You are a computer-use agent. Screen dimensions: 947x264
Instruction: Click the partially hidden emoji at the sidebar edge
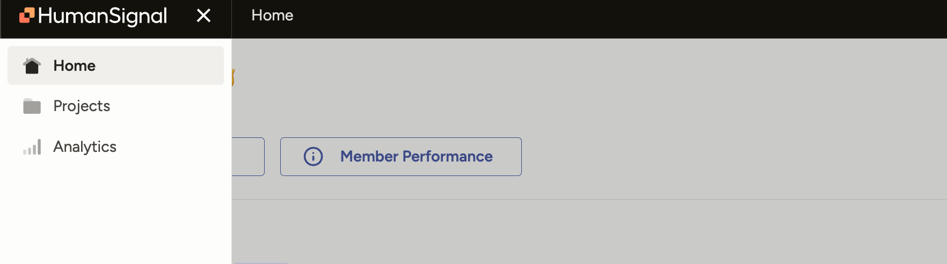point(234,78)
